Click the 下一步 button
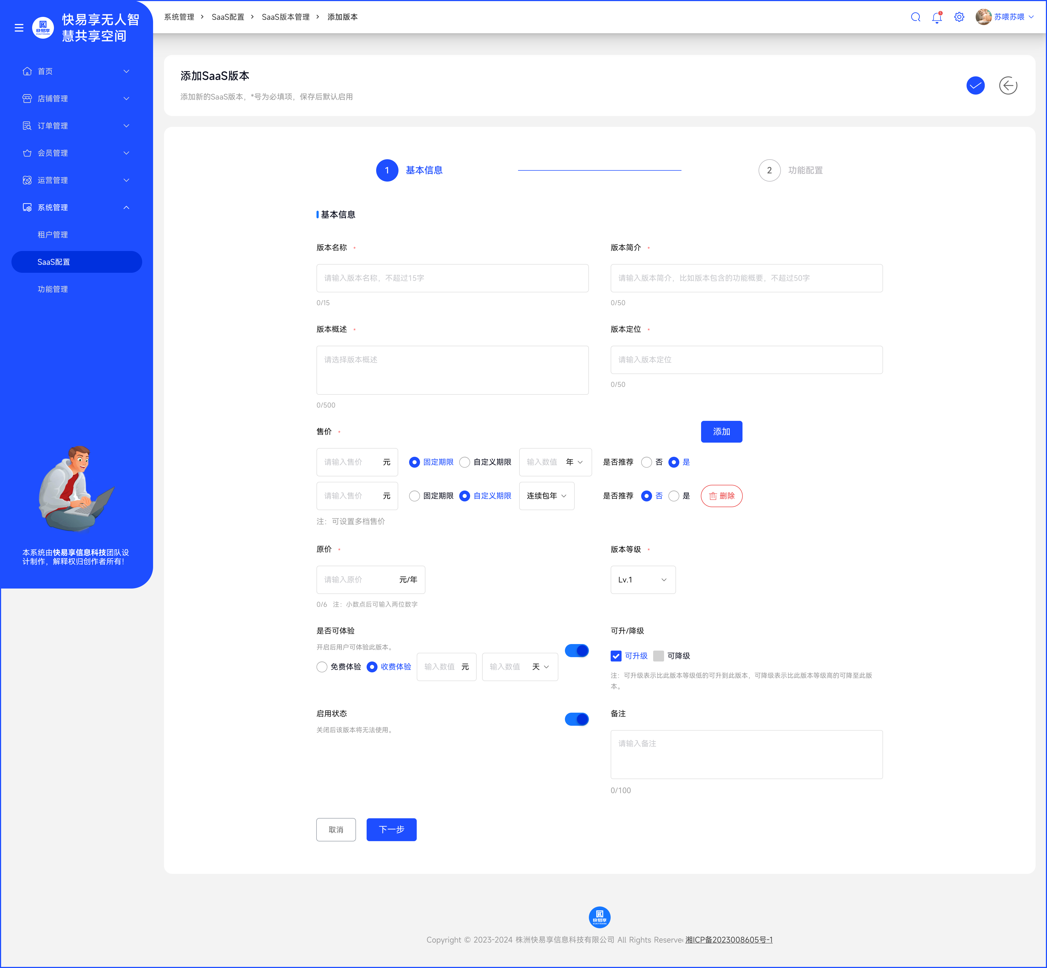 (391, 830)
